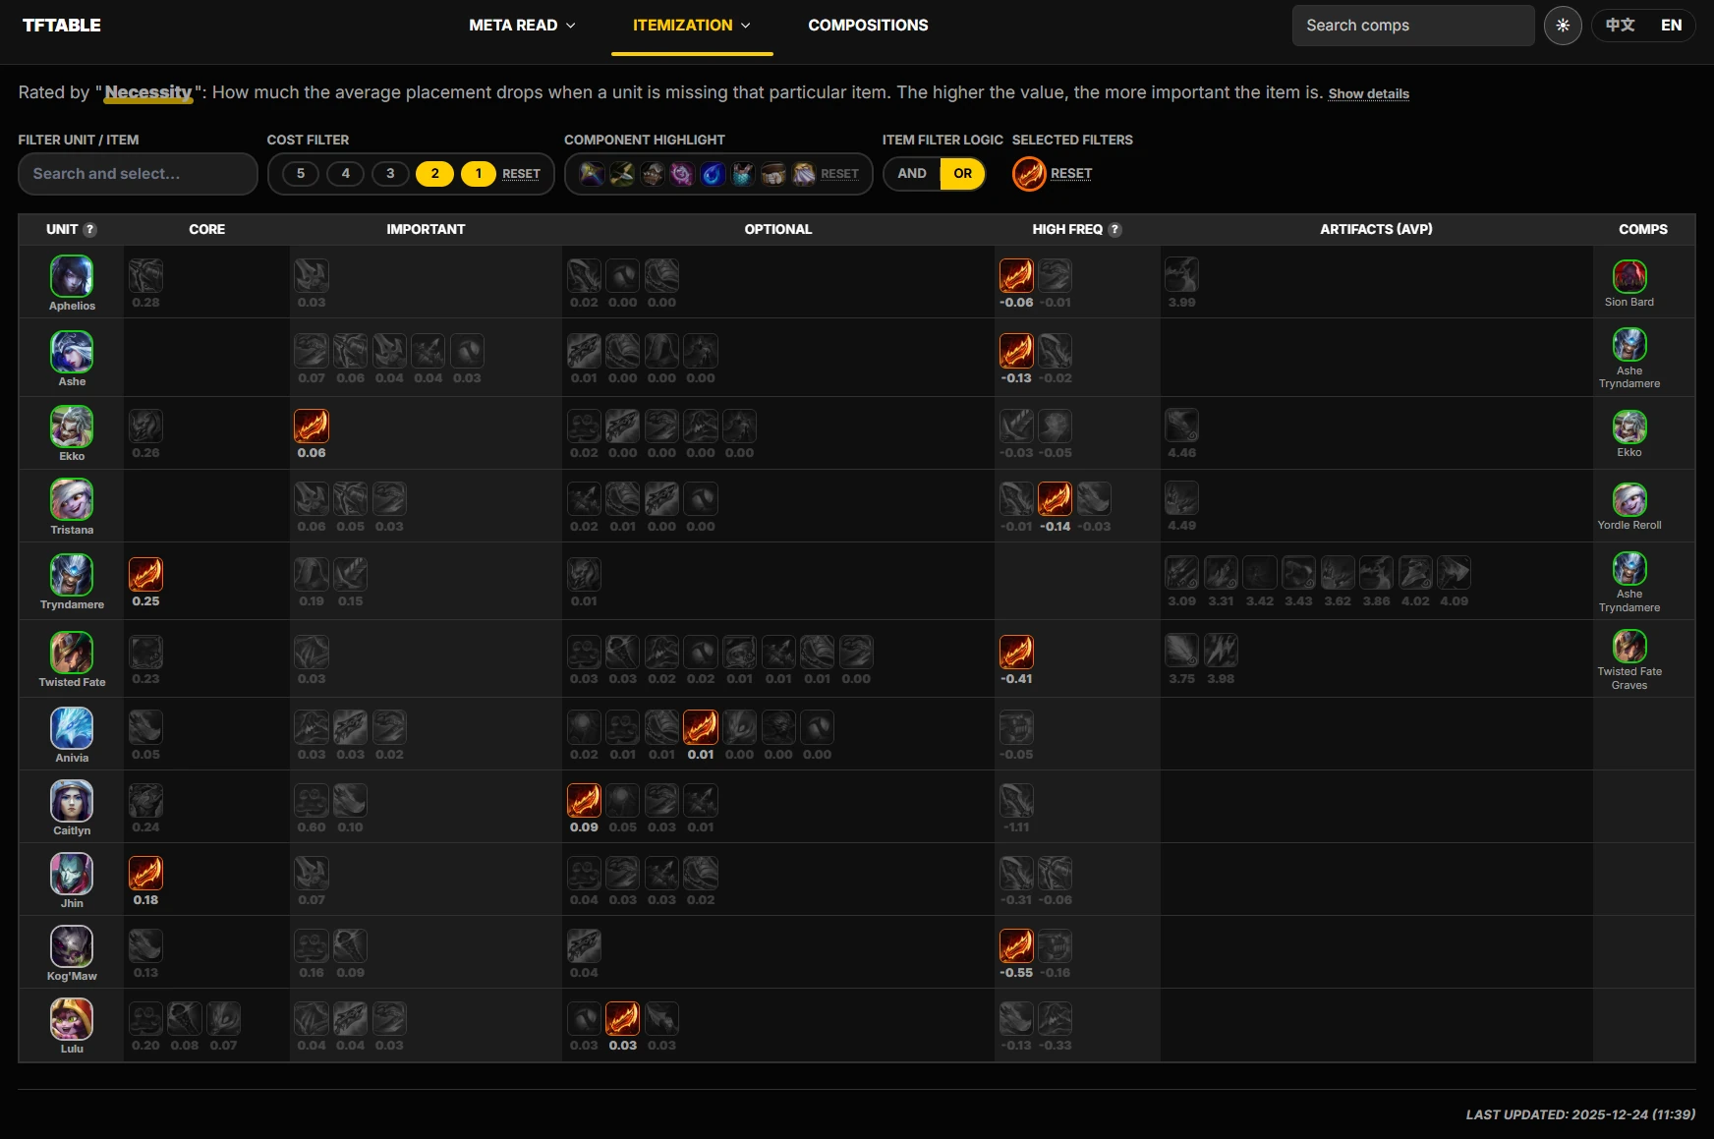
Task: Toggle the light/dark theme sun icon
Action: pos(1563,26)
